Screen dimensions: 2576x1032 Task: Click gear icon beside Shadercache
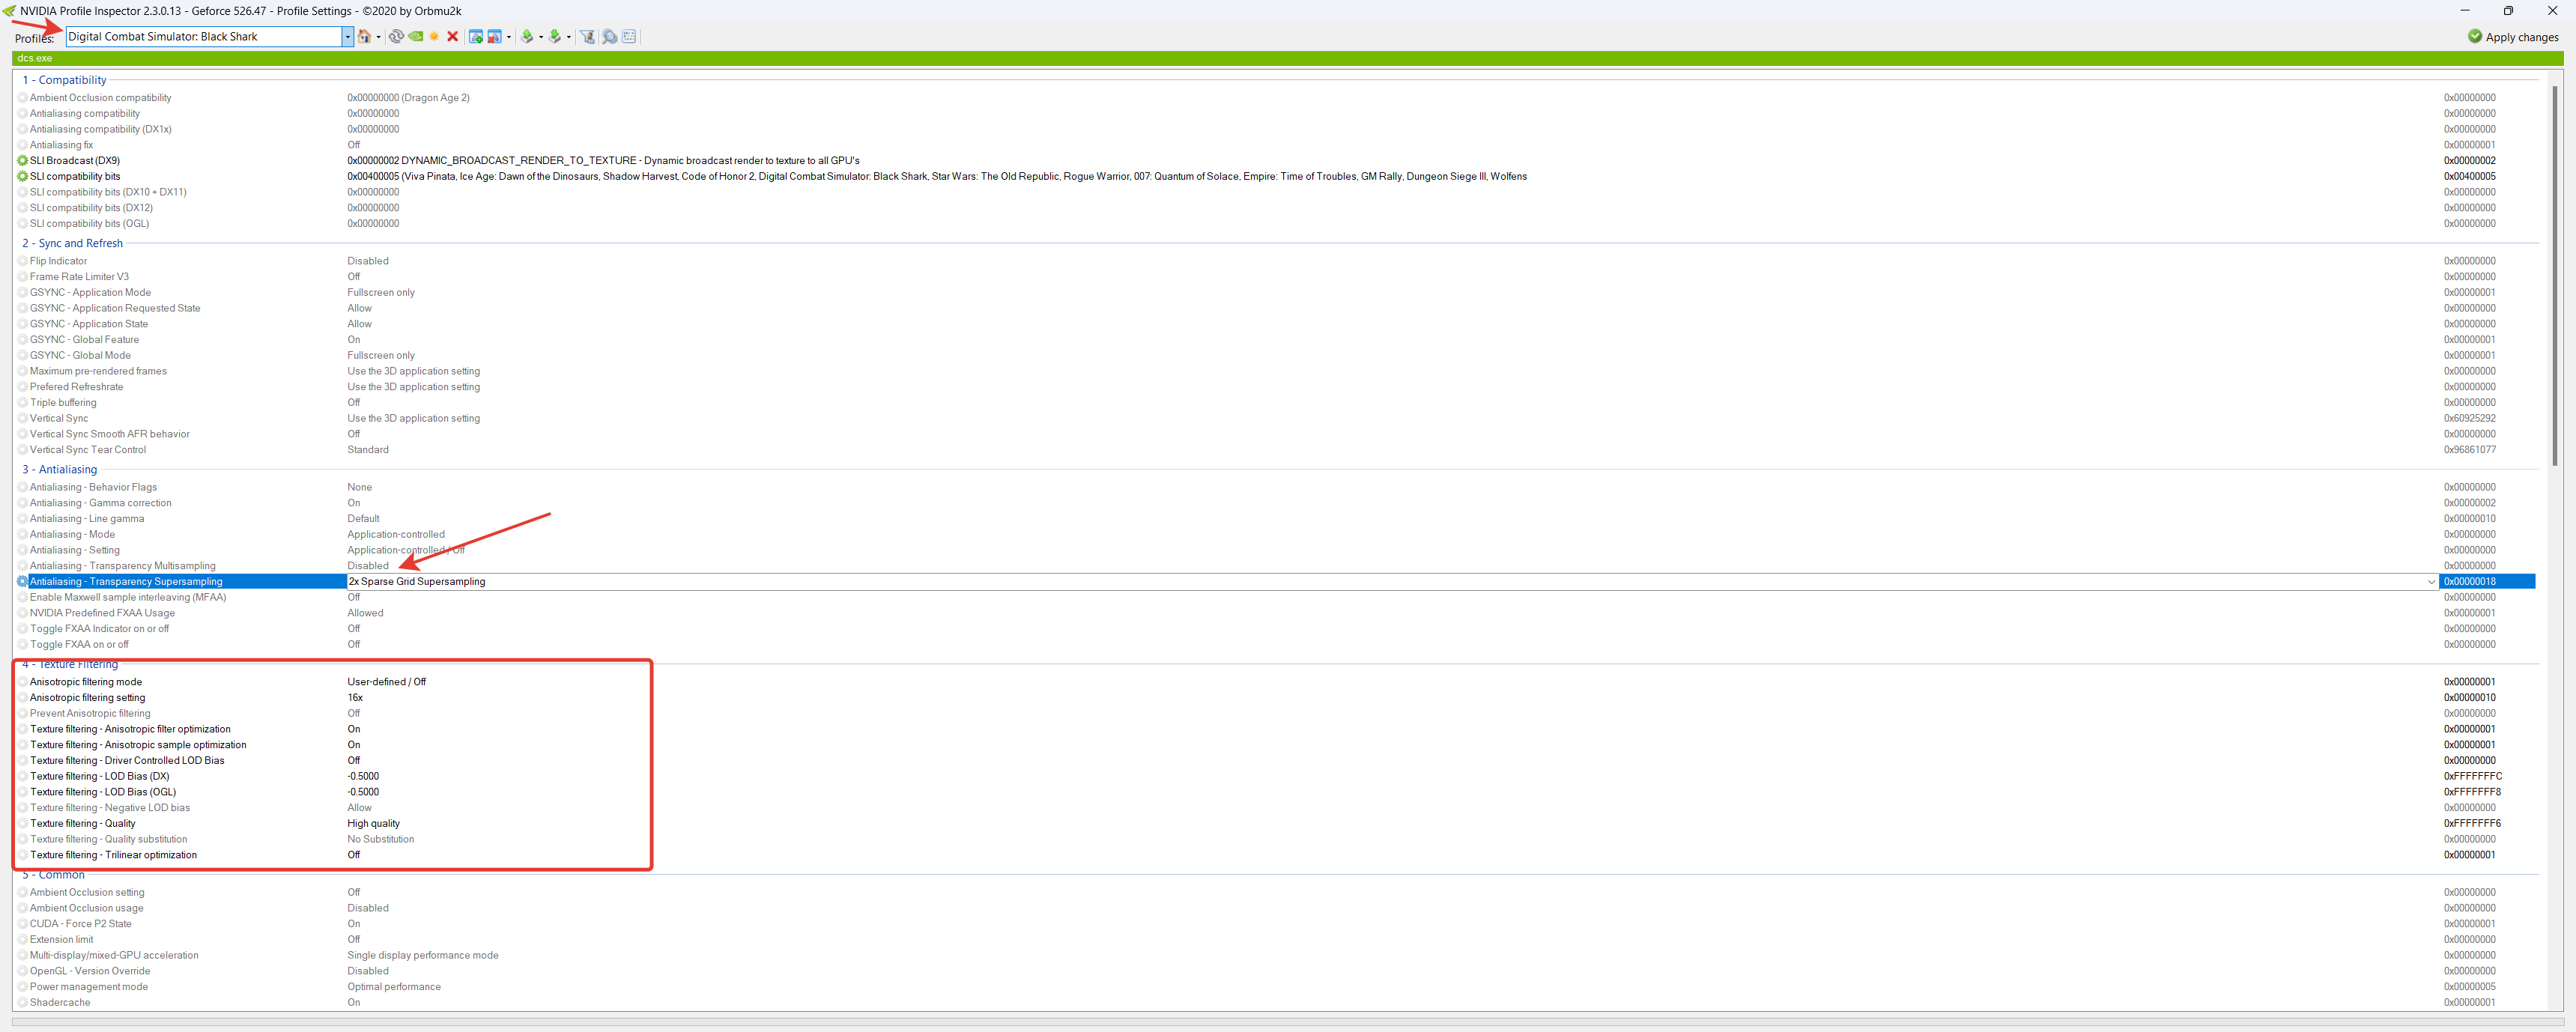22,1003
